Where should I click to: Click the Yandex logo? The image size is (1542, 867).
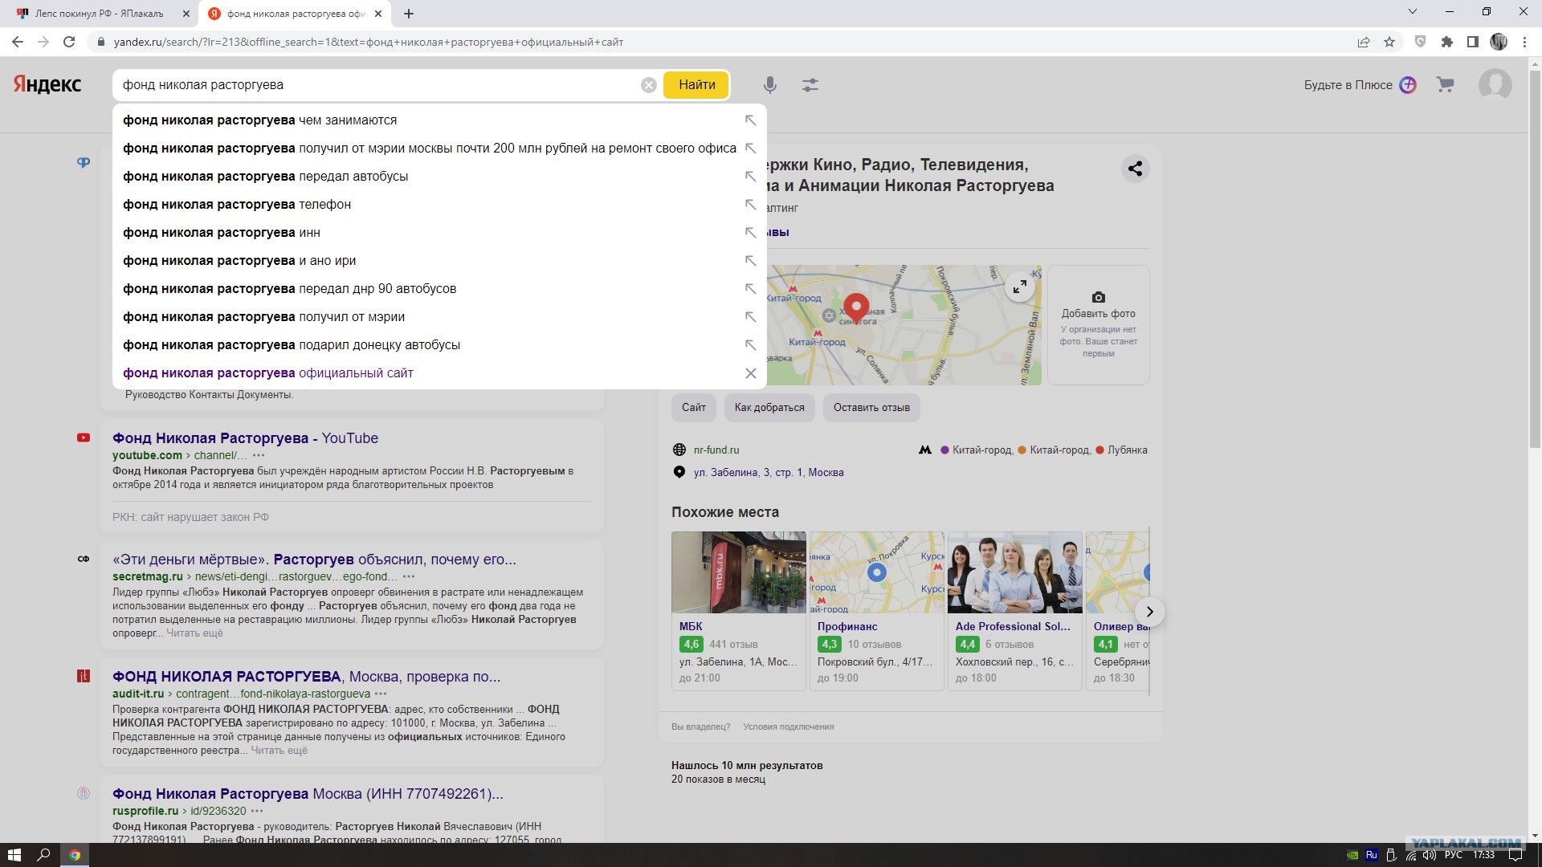point(47,84)
